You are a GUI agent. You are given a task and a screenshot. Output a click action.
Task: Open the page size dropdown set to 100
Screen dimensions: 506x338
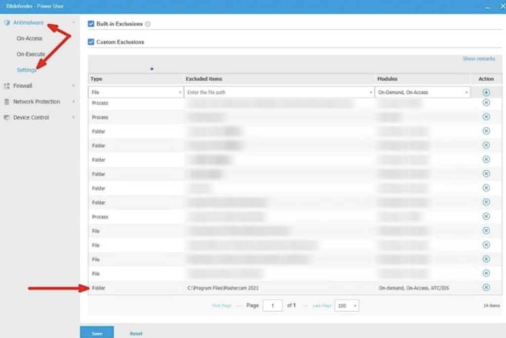tap(346, 306)
